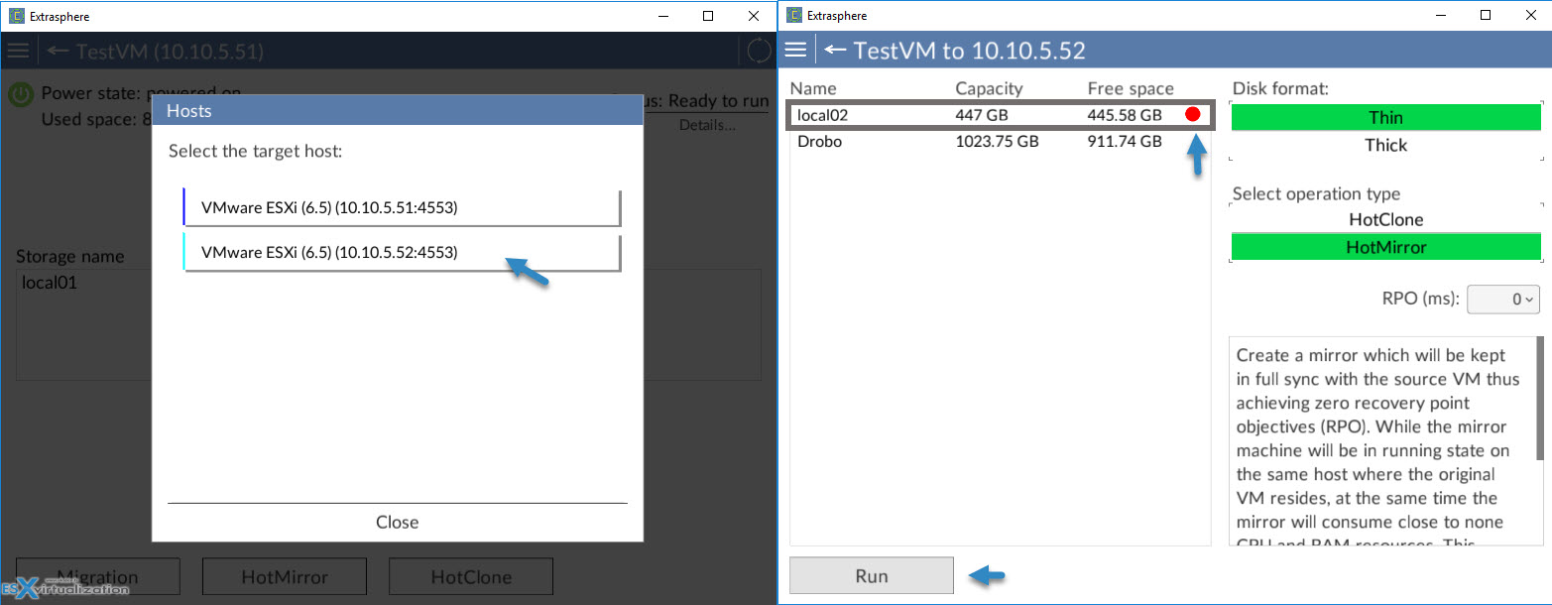1552x605 pixels.
Task: Go back using arrow beside TestVM to 10.10.5.52
Action: pyautogui.click(x=835, y=50)
